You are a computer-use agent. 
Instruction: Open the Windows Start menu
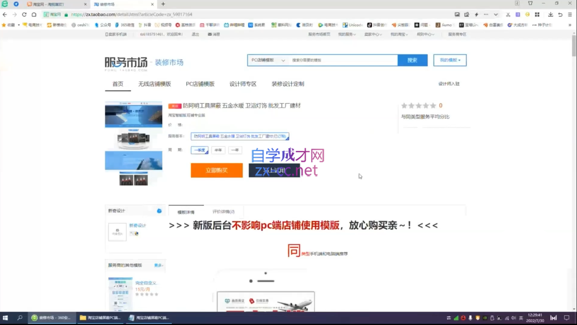(5, 318)
